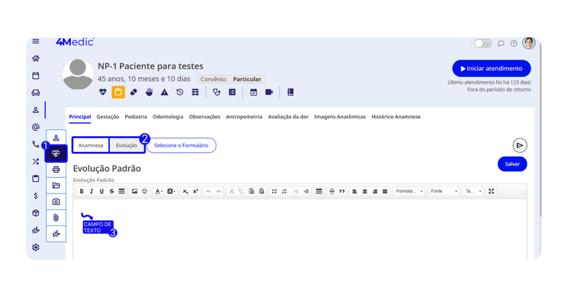This screenshot has height=298, width=568.
Task: Click the warning triangle alert icon
Action: click(x=164, y=93)
